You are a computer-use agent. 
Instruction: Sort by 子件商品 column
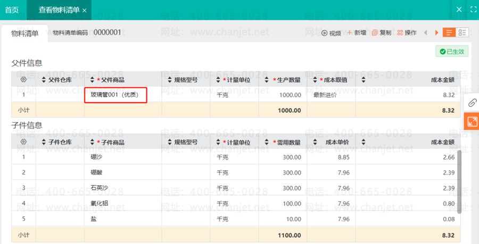(x=92, y=142)
